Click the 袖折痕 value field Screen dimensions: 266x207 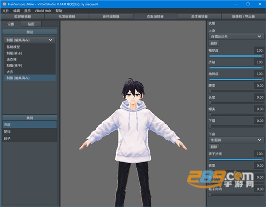[x=259, y=74]
